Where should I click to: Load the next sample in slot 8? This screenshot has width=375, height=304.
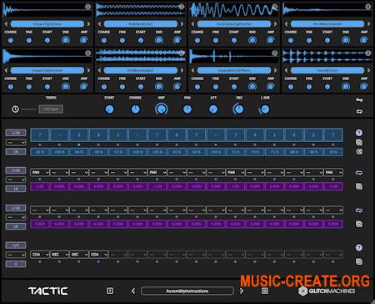pos(368,70)
